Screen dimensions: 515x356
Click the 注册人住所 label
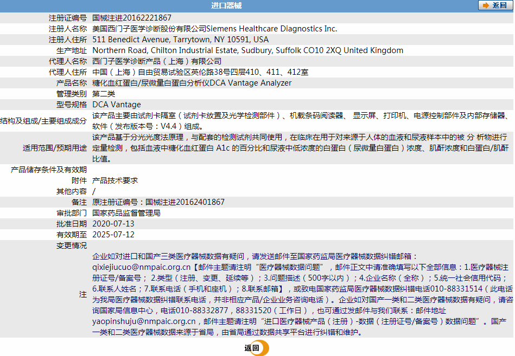coord(68,40)
